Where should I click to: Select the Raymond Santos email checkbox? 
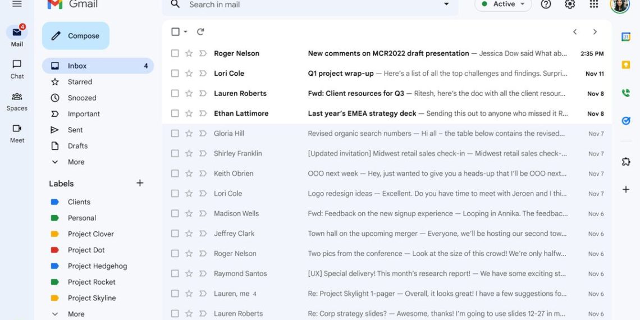[175, 273]
